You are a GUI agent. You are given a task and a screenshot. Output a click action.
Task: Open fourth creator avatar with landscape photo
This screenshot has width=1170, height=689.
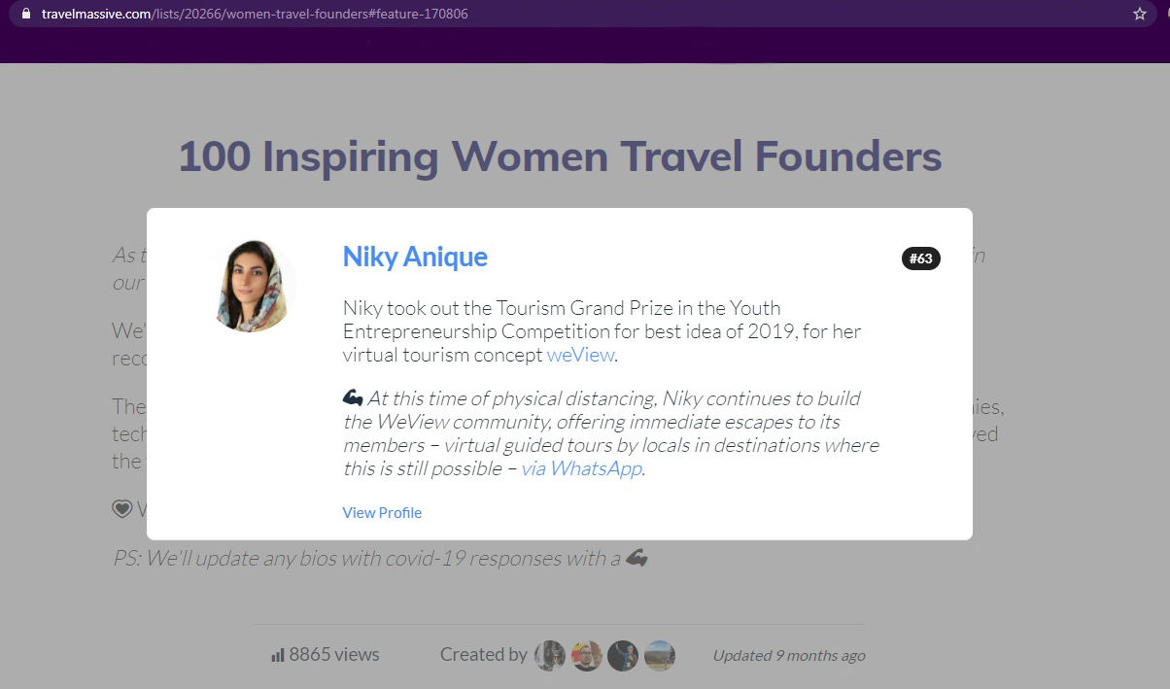pyautogui.click(x=660, y=655)
